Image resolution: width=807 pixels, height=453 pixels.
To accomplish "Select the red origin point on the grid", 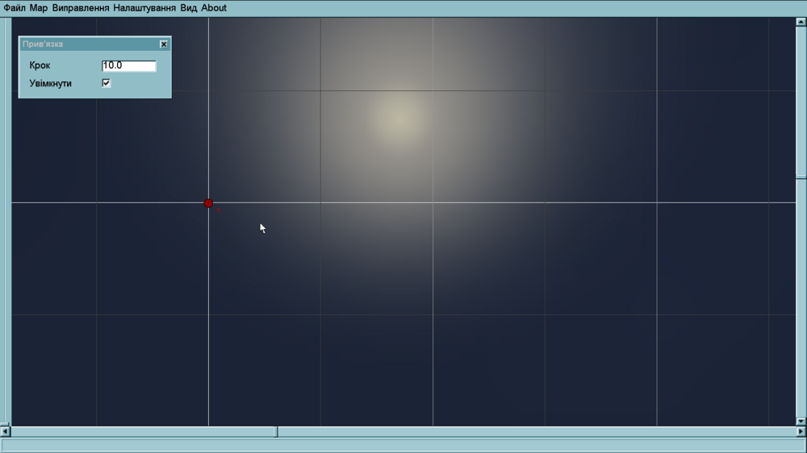I will [x=208, y=203].
